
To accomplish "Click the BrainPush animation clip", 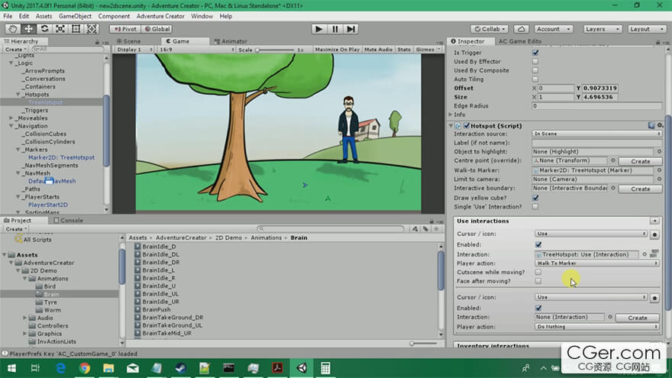I will 156,309.
